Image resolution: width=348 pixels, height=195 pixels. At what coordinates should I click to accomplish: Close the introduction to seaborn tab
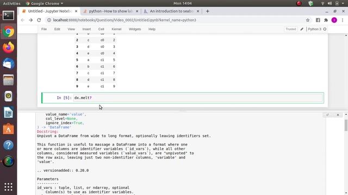pyautogui.click(x=198, y=11)
